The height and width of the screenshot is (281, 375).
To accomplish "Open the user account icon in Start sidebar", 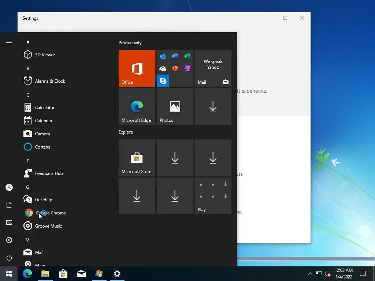I will tap(9, 187).
